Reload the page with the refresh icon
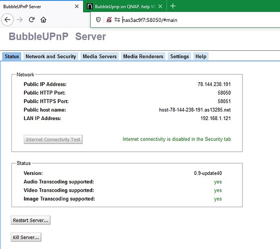 coord(31,19)
